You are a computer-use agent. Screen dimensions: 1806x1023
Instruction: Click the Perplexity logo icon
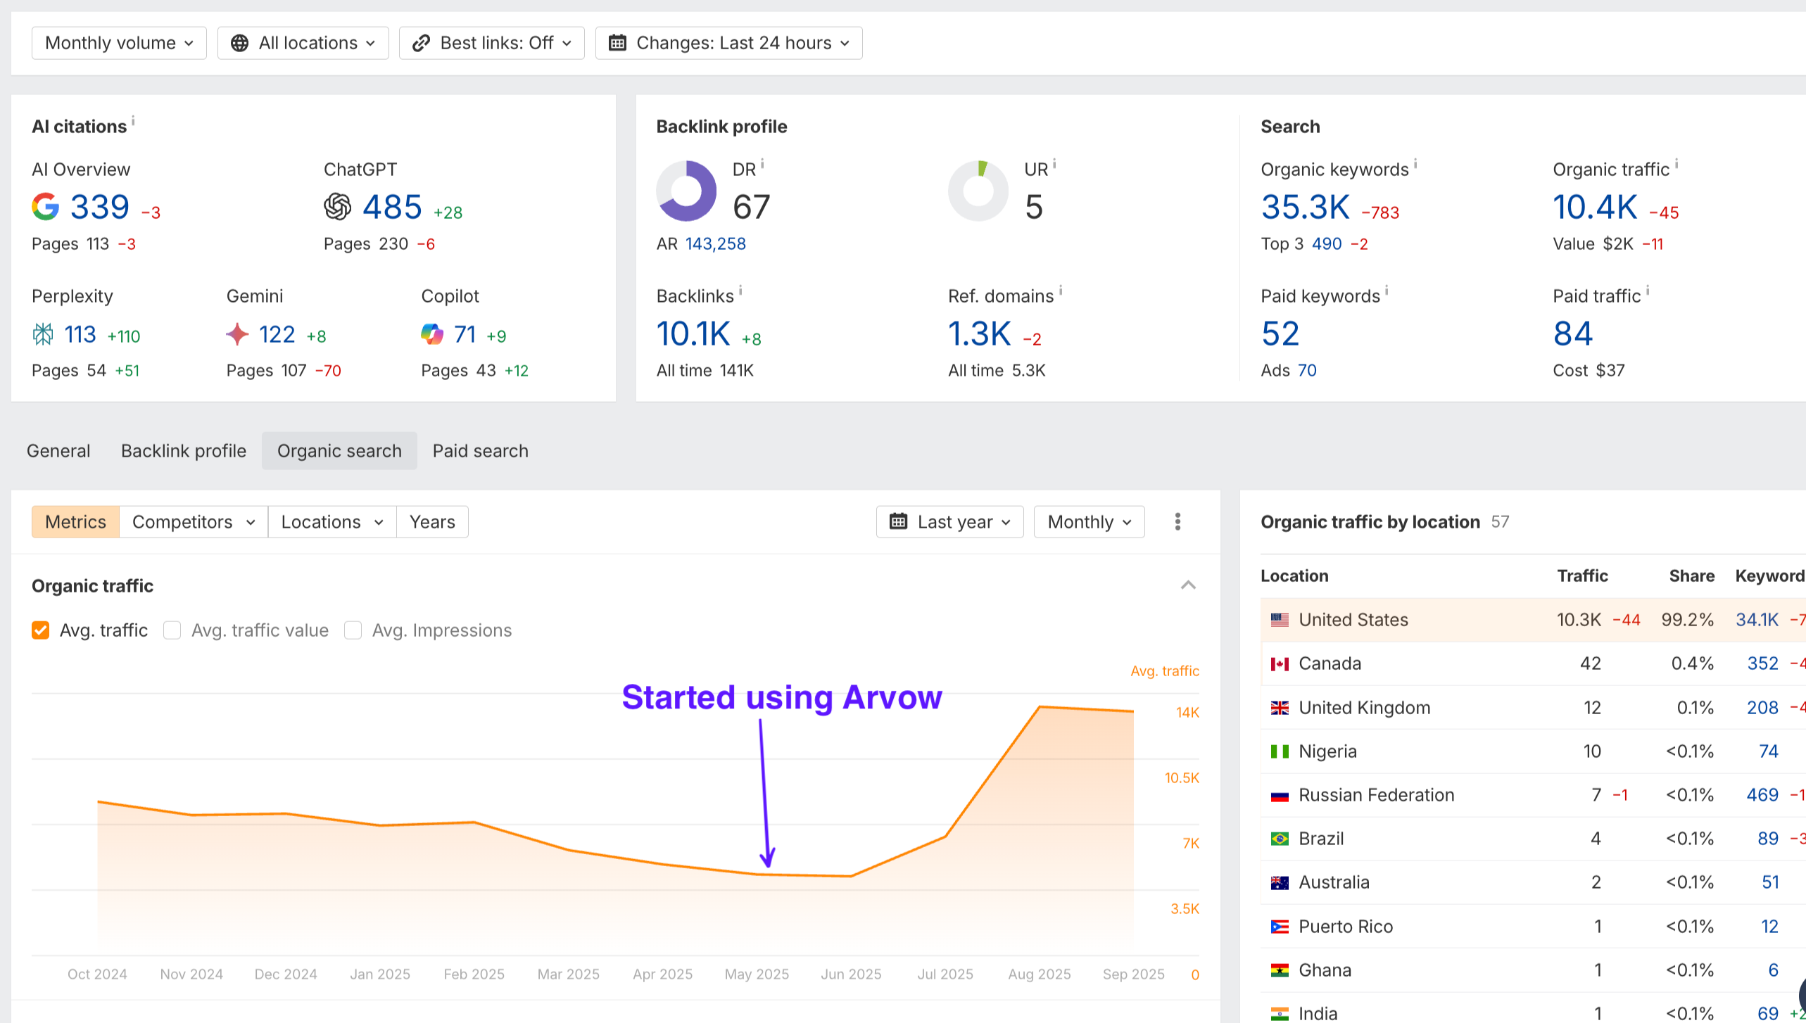[43, 334]
